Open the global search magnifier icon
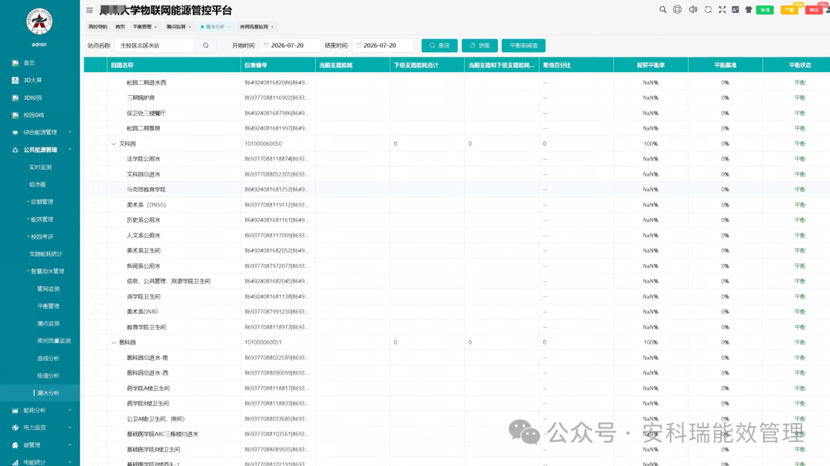Screen dimensions: 830x466 [x=662, y=9]
